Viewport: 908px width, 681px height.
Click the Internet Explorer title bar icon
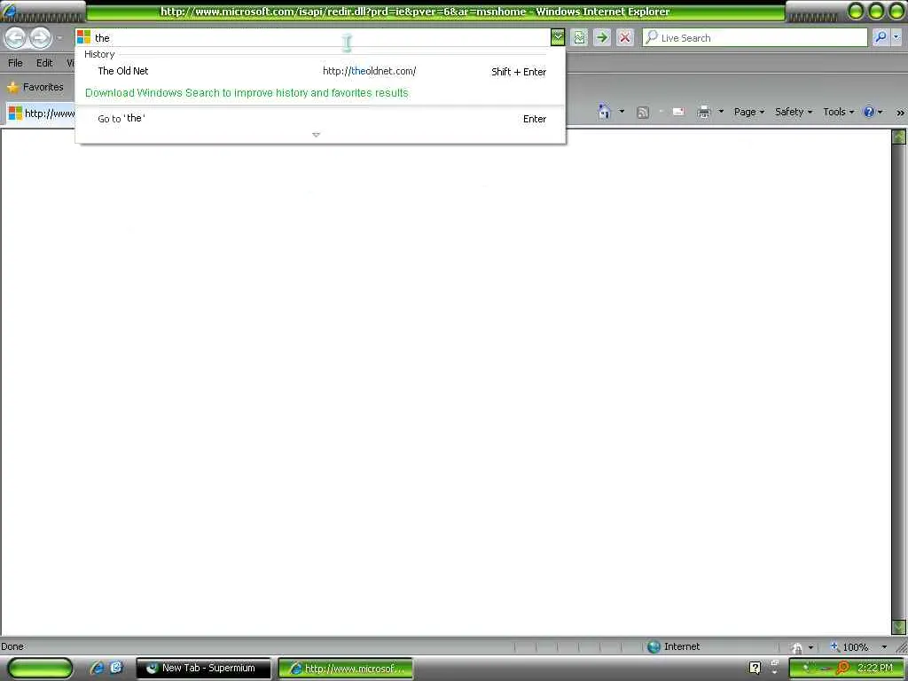(x=9, y=11)
